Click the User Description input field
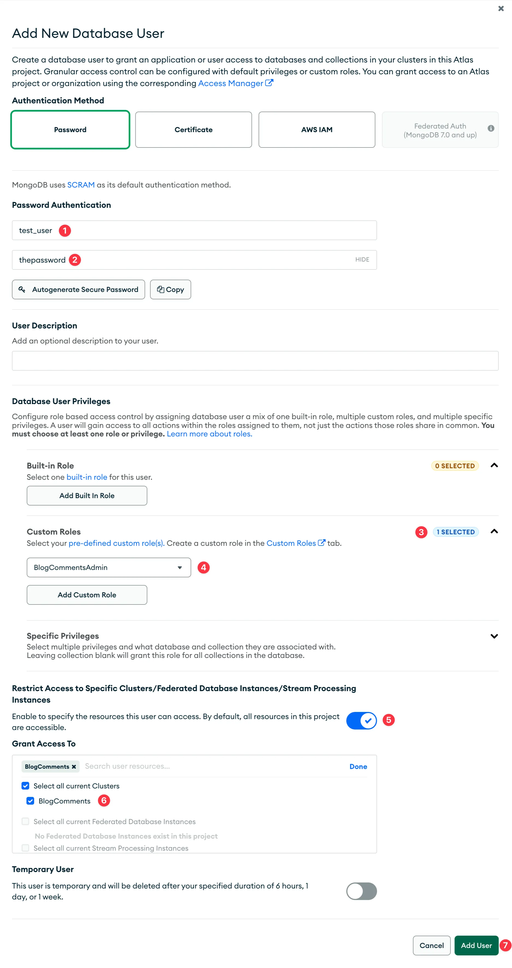This screenshot has height=968, width=512. click(x=255, y=361)
